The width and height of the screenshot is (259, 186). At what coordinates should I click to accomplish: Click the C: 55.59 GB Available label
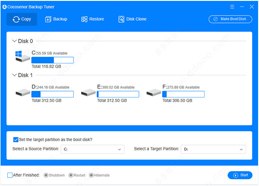click(50, 53)
